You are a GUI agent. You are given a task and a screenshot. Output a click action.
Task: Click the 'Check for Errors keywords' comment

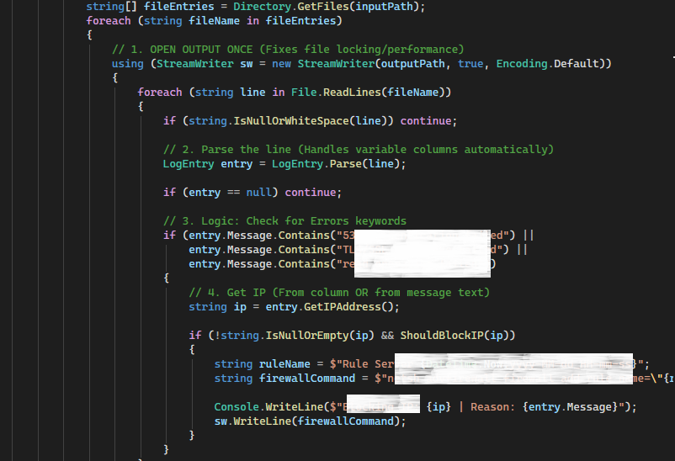284,220
